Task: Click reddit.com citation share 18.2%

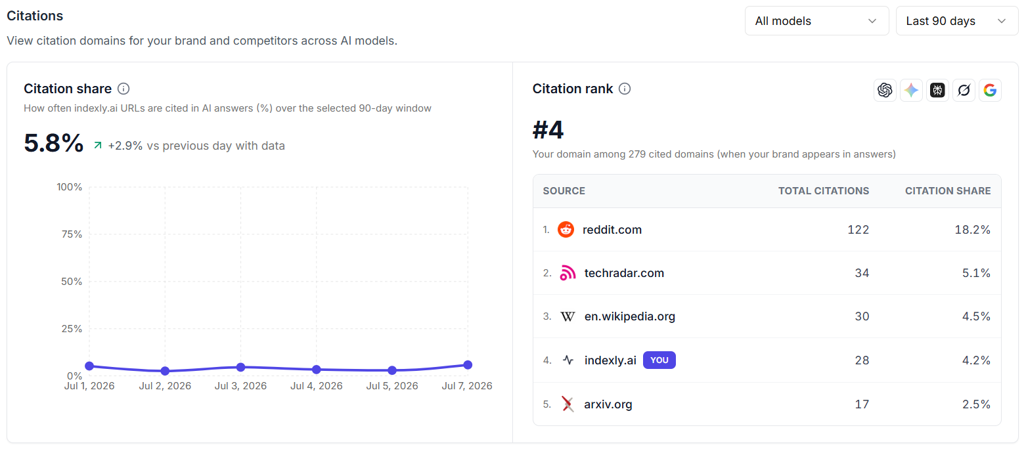Action: pyautogui.click(x=972, y=230)
